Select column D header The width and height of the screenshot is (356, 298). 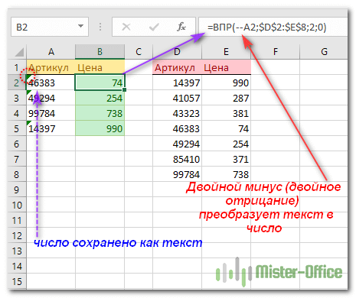coord(177,52)
